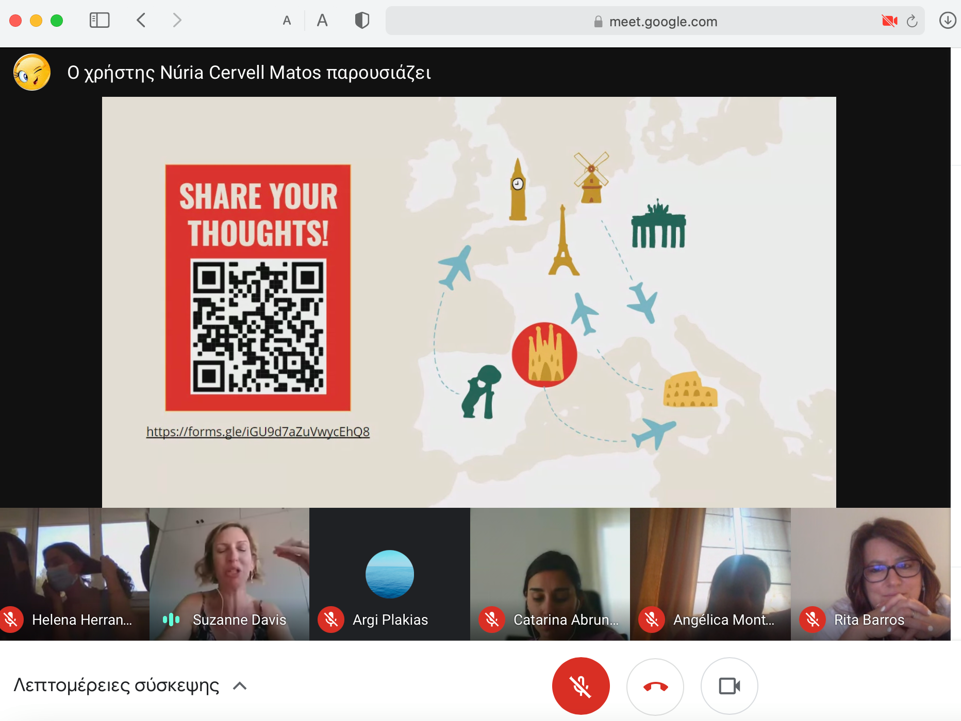
Task: Go back with the Safari back arrow
Action: (141, 21)
